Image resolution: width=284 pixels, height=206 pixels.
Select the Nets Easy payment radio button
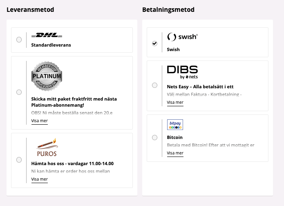pyautogui.click(x=155, y=85)
